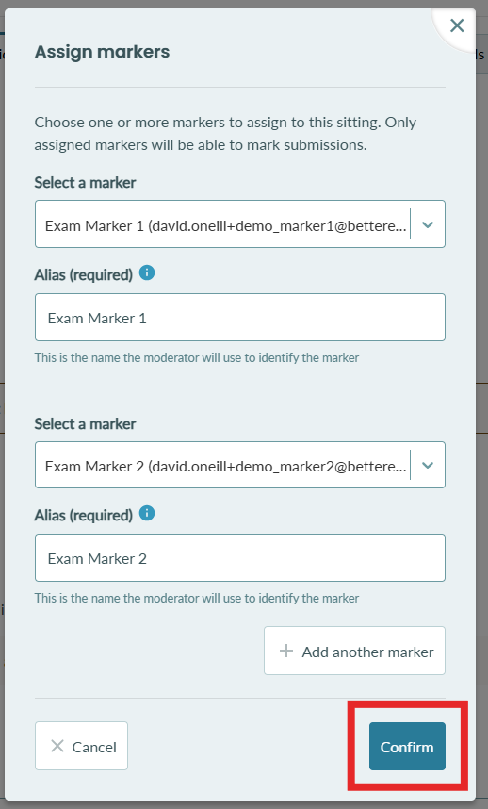The image size is (488, 809).
Task: Close the Assign markers dialog
Action: coord(457,25)
